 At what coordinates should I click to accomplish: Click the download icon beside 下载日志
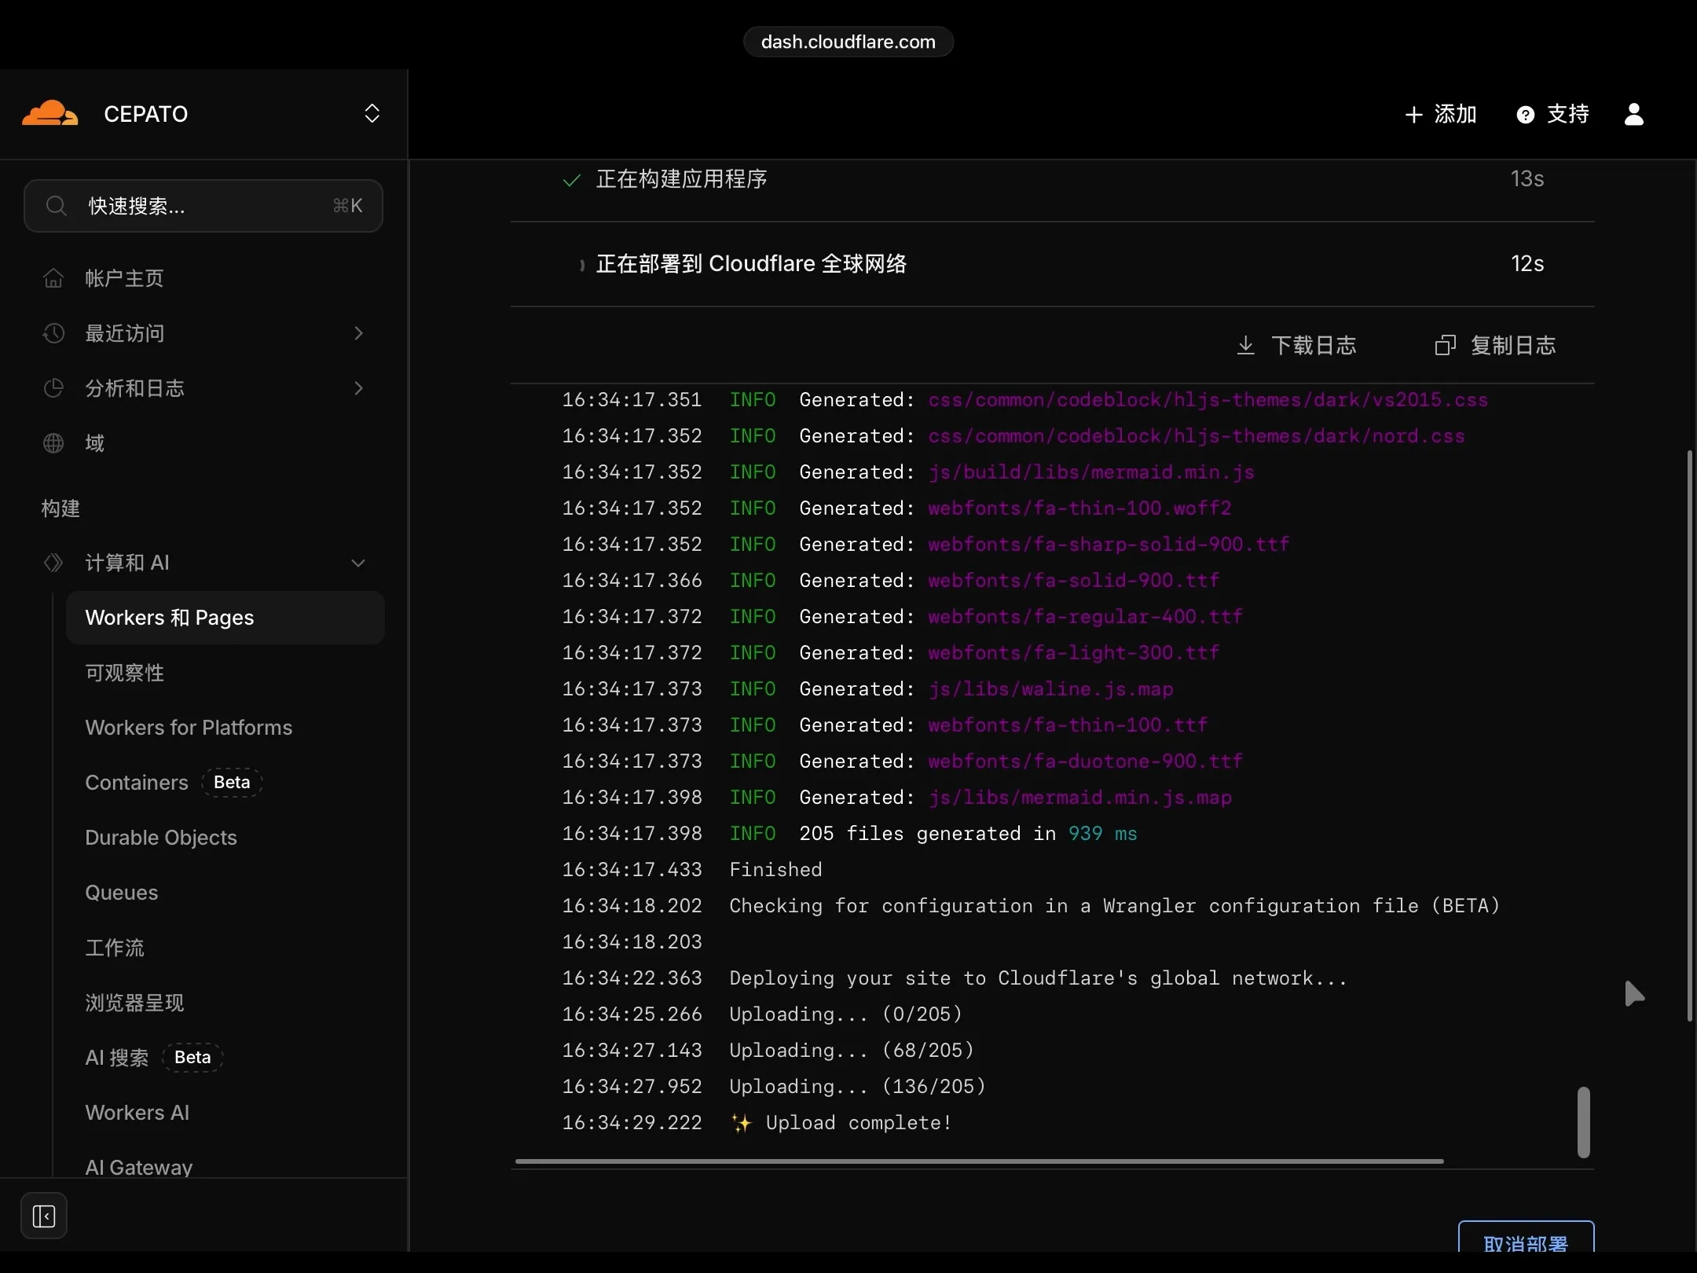tap(1245, 344)
